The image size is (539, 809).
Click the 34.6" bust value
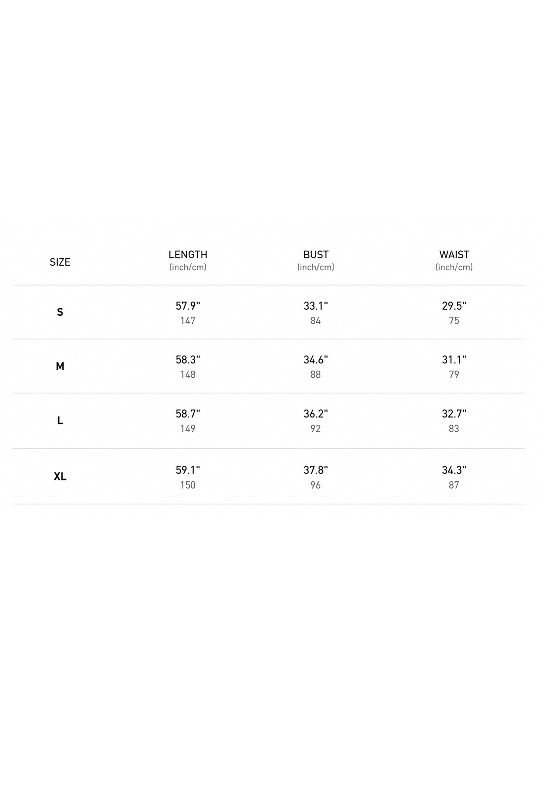pyautogui.click(x=316, y=360)
